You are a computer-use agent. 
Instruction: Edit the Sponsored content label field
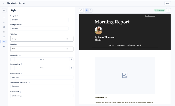pyautogui.click(x=42, y=86)
